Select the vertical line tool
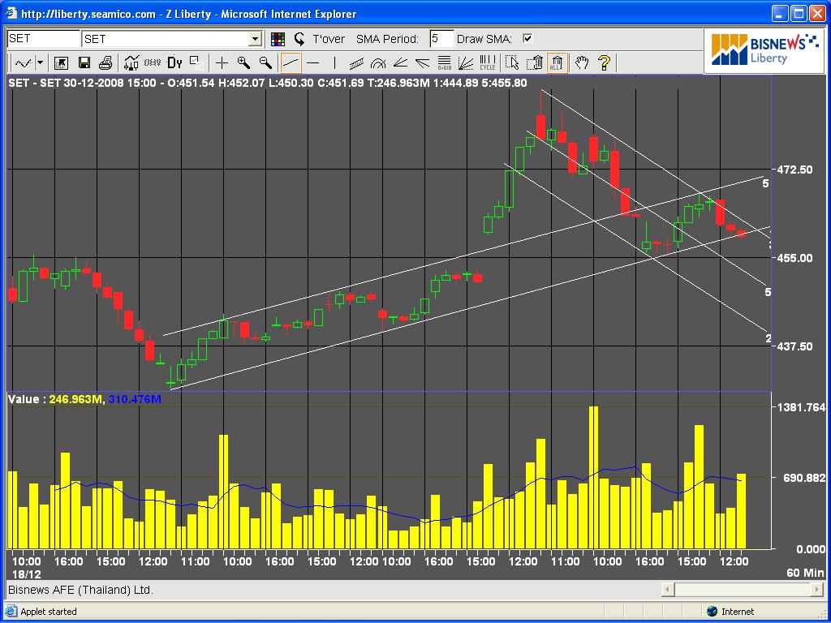831x623 pixels. tap(335, 63)
